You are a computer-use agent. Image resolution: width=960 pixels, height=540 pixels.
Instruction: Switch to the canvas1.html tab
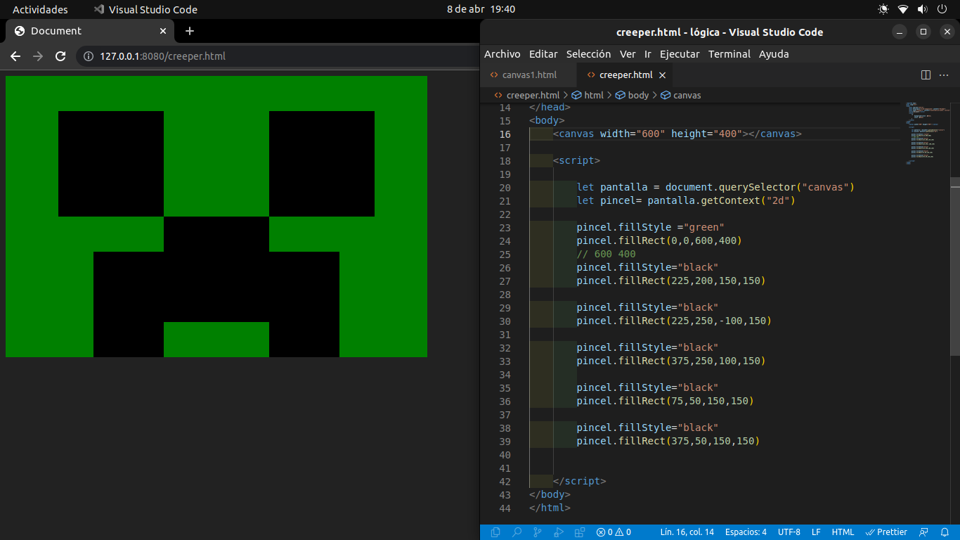tap(528, 75)
